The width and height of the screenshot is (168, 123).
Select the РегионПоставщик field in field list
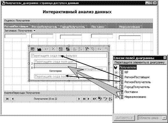(x=137, y=77)
